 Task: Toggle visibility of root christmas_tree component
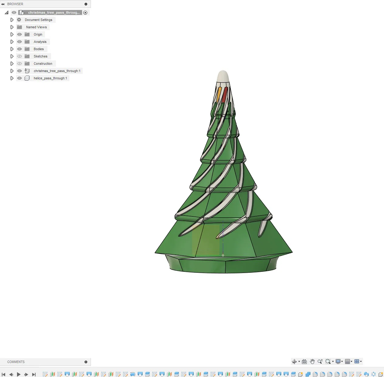14,12
